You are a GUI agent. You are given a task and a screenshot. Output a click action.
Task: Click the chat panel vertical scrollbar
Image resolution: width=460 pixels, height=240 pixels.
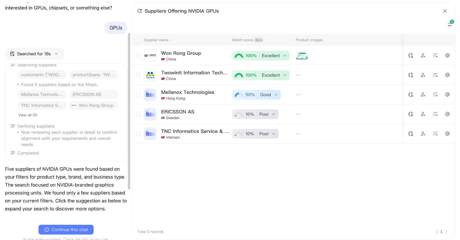pos(129,111)
